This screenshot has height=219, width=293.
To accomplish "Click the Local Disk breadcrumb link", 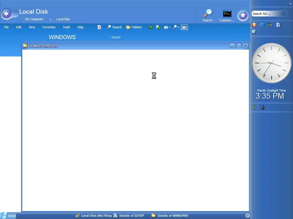I will (x=63, y=19).
